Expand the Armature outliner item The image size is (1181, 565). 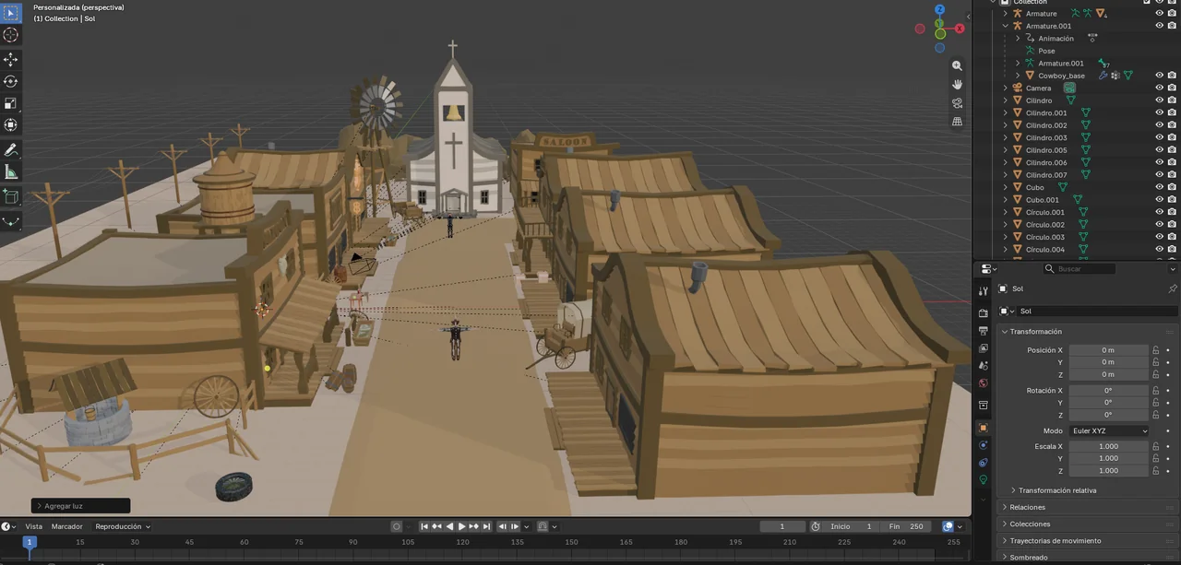[x=1006, y=14]
